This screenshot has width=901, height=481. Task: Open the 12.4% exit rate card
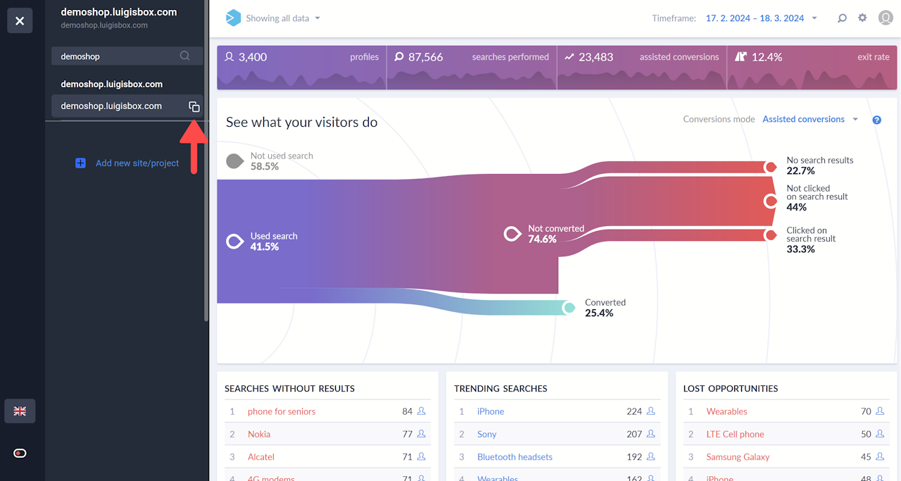click(812, 68)
